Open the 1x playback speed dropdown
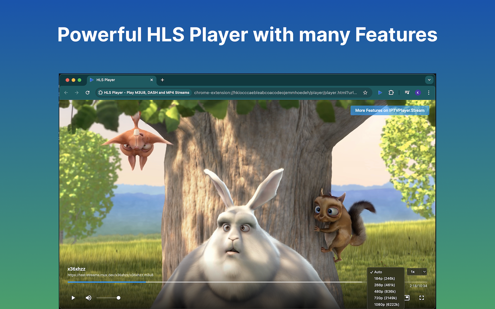 pos(417,272)
